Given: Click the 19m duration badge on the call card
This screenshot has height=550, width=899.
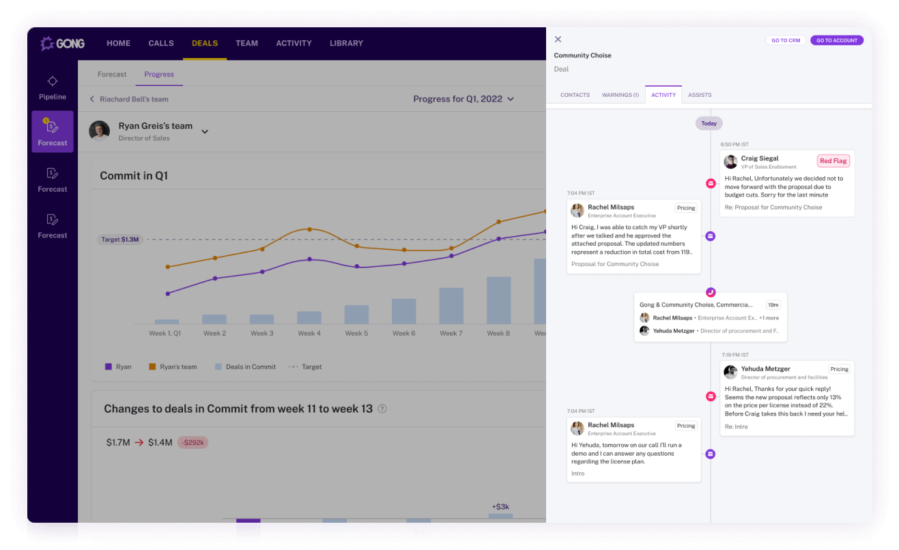Looking at the screenshot, I should coord(773,305).
